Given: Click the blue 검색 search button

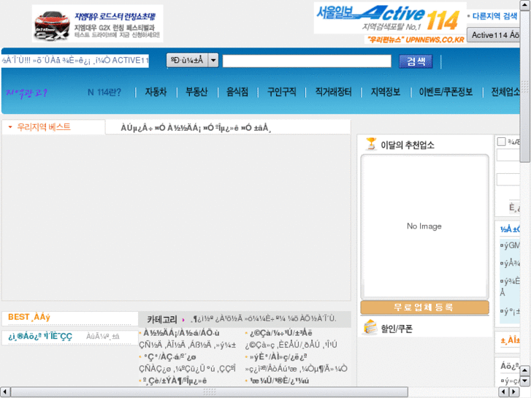Looking at the screenshot, I should pos(416,61).
